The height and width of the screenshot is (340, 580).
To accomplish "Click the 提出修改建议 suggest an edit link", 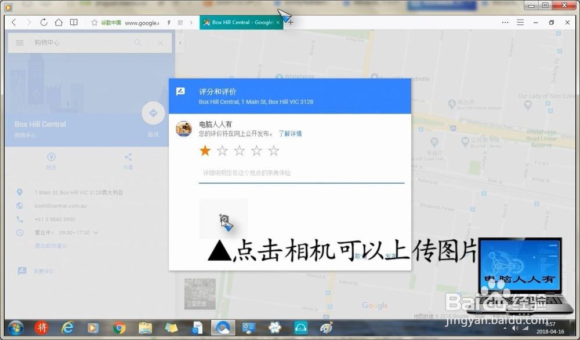I will [50, 246].
